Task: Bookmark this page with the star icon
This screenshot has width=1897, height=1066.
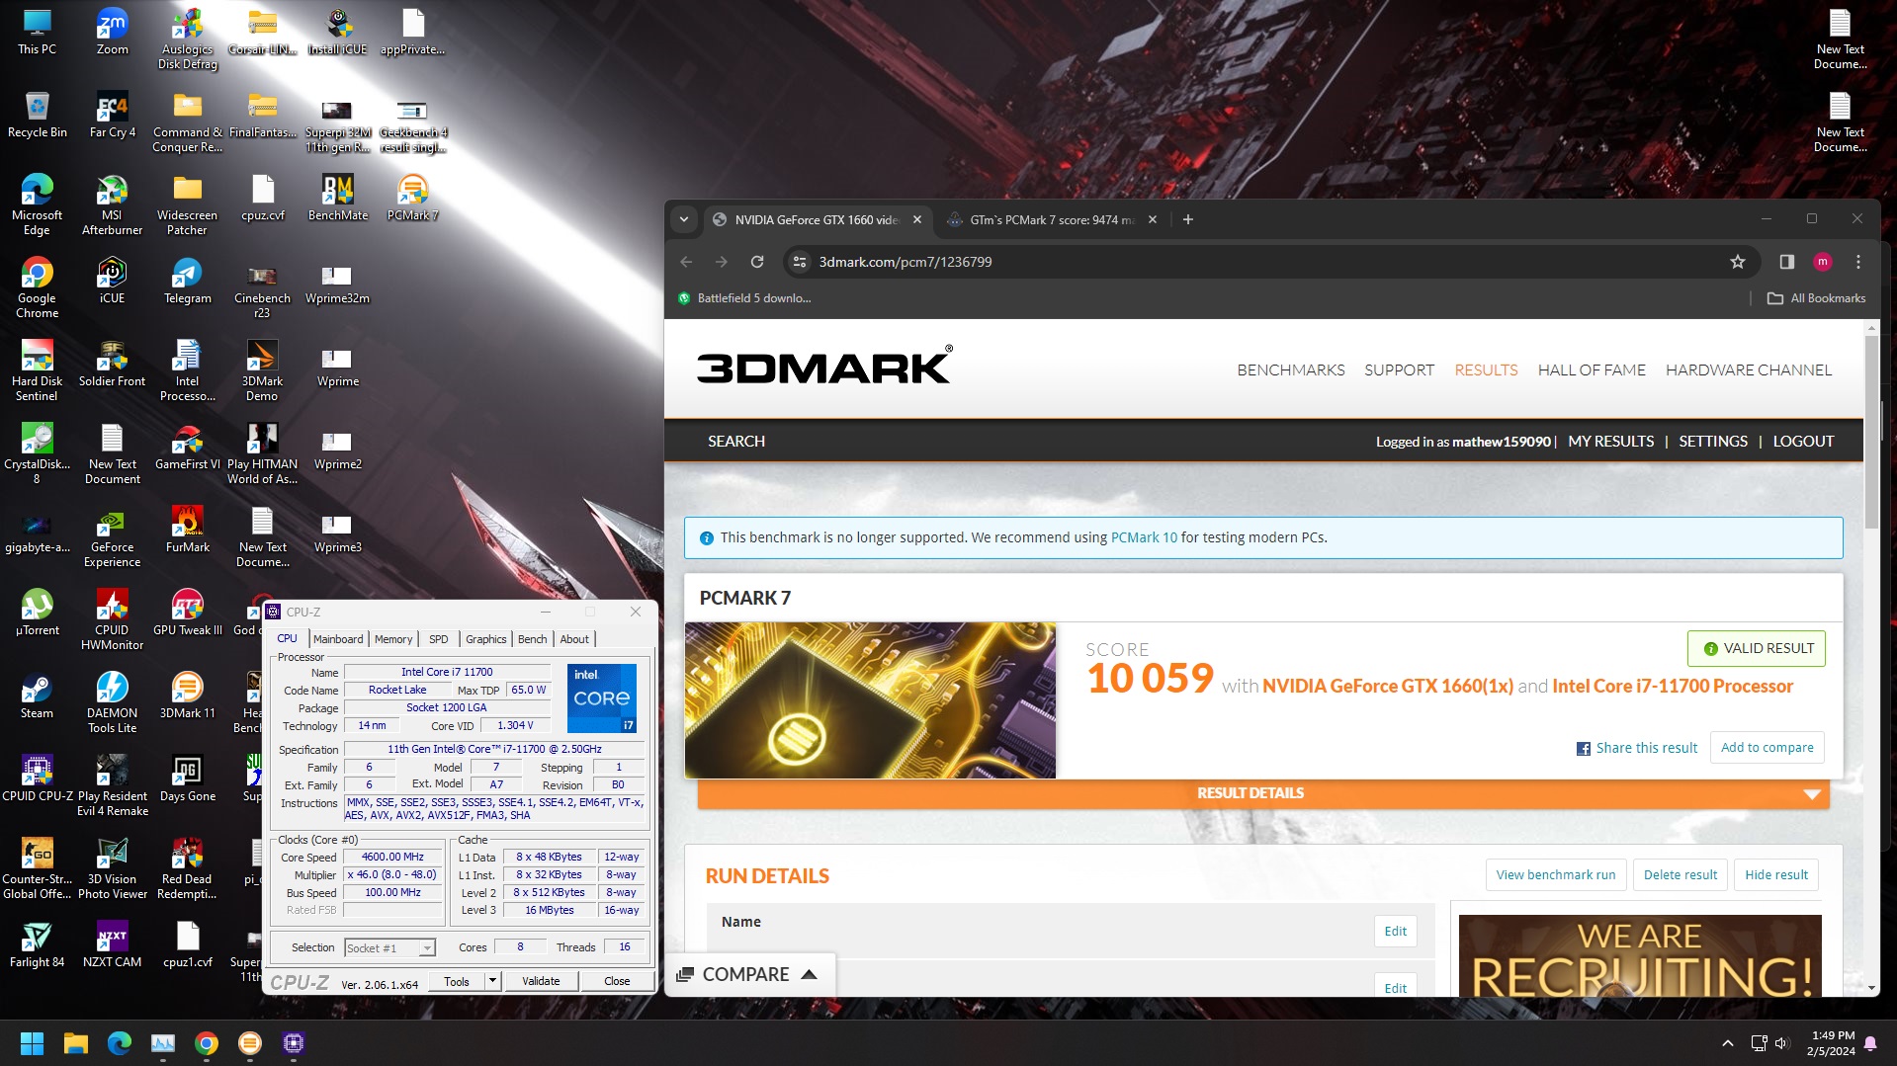Action: tap(1737, 262)
